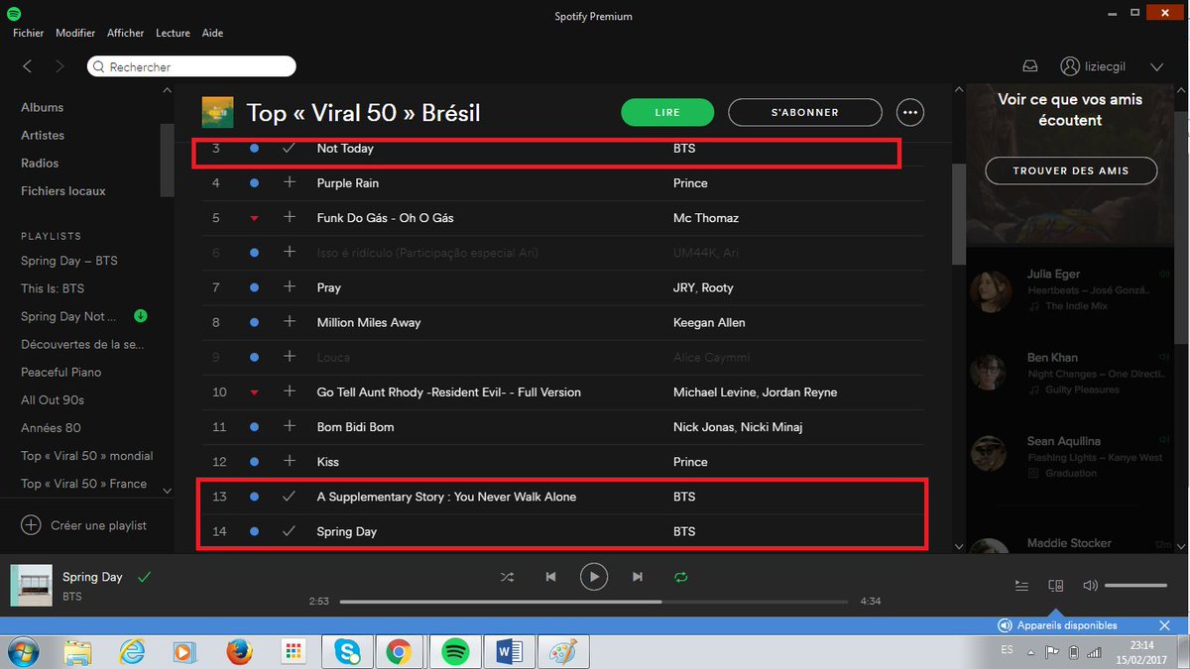1190x669 pixels.
Task: Click the Créer une playlist button
Action: click(x=84, y=525)
